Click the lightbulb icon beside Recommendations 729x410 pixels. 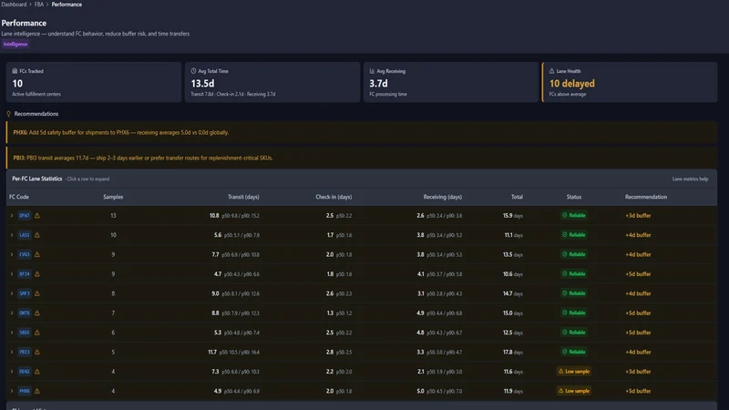[x=8, y=114]
